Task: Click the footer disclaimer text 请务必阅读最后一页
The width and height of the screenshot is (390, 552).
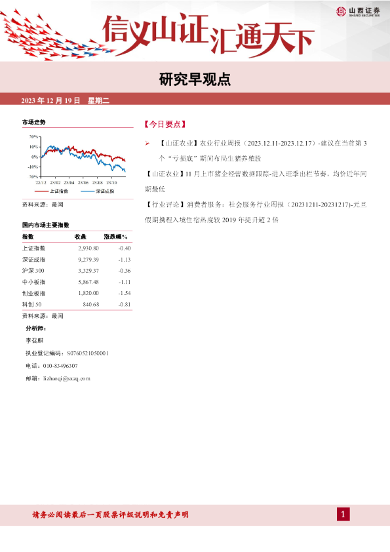Action: click(111, 515)
